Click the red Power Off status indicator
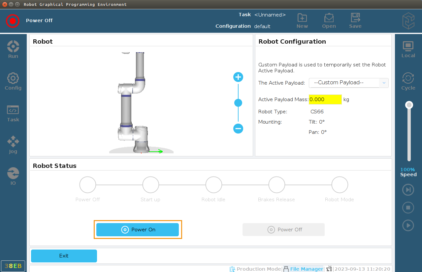422x272 pixels. (13, 21)
